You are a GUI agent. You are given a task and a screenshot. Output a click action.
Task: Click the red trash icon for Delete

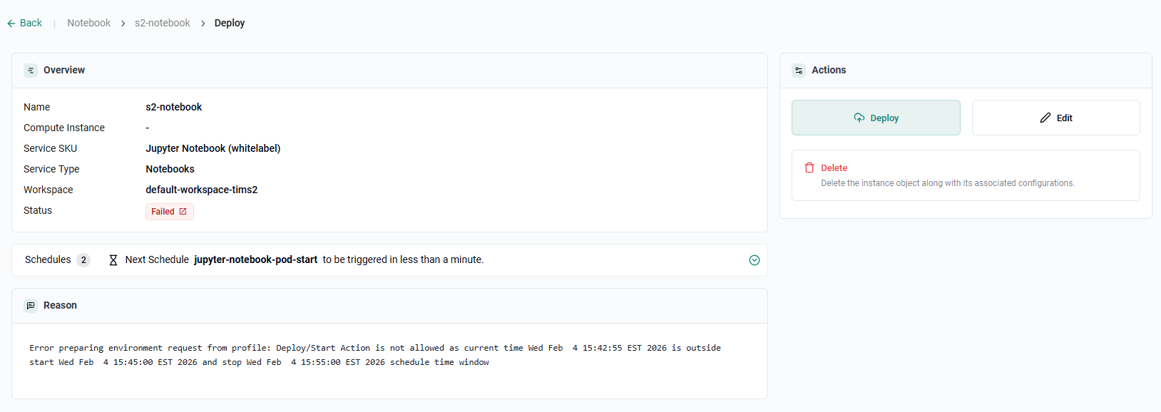(809, 168)
